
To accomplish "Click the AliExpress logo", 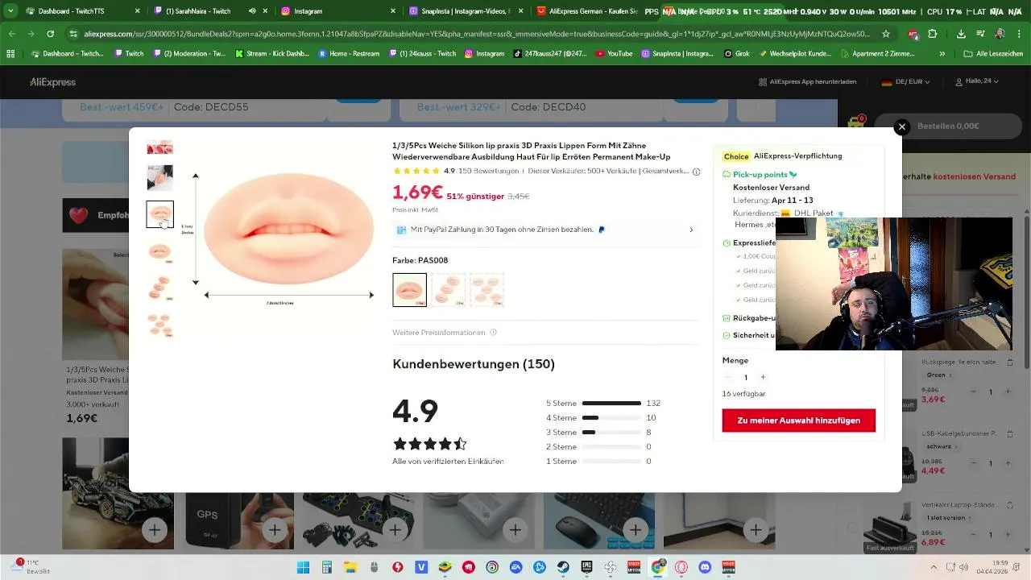I will 53,82.
